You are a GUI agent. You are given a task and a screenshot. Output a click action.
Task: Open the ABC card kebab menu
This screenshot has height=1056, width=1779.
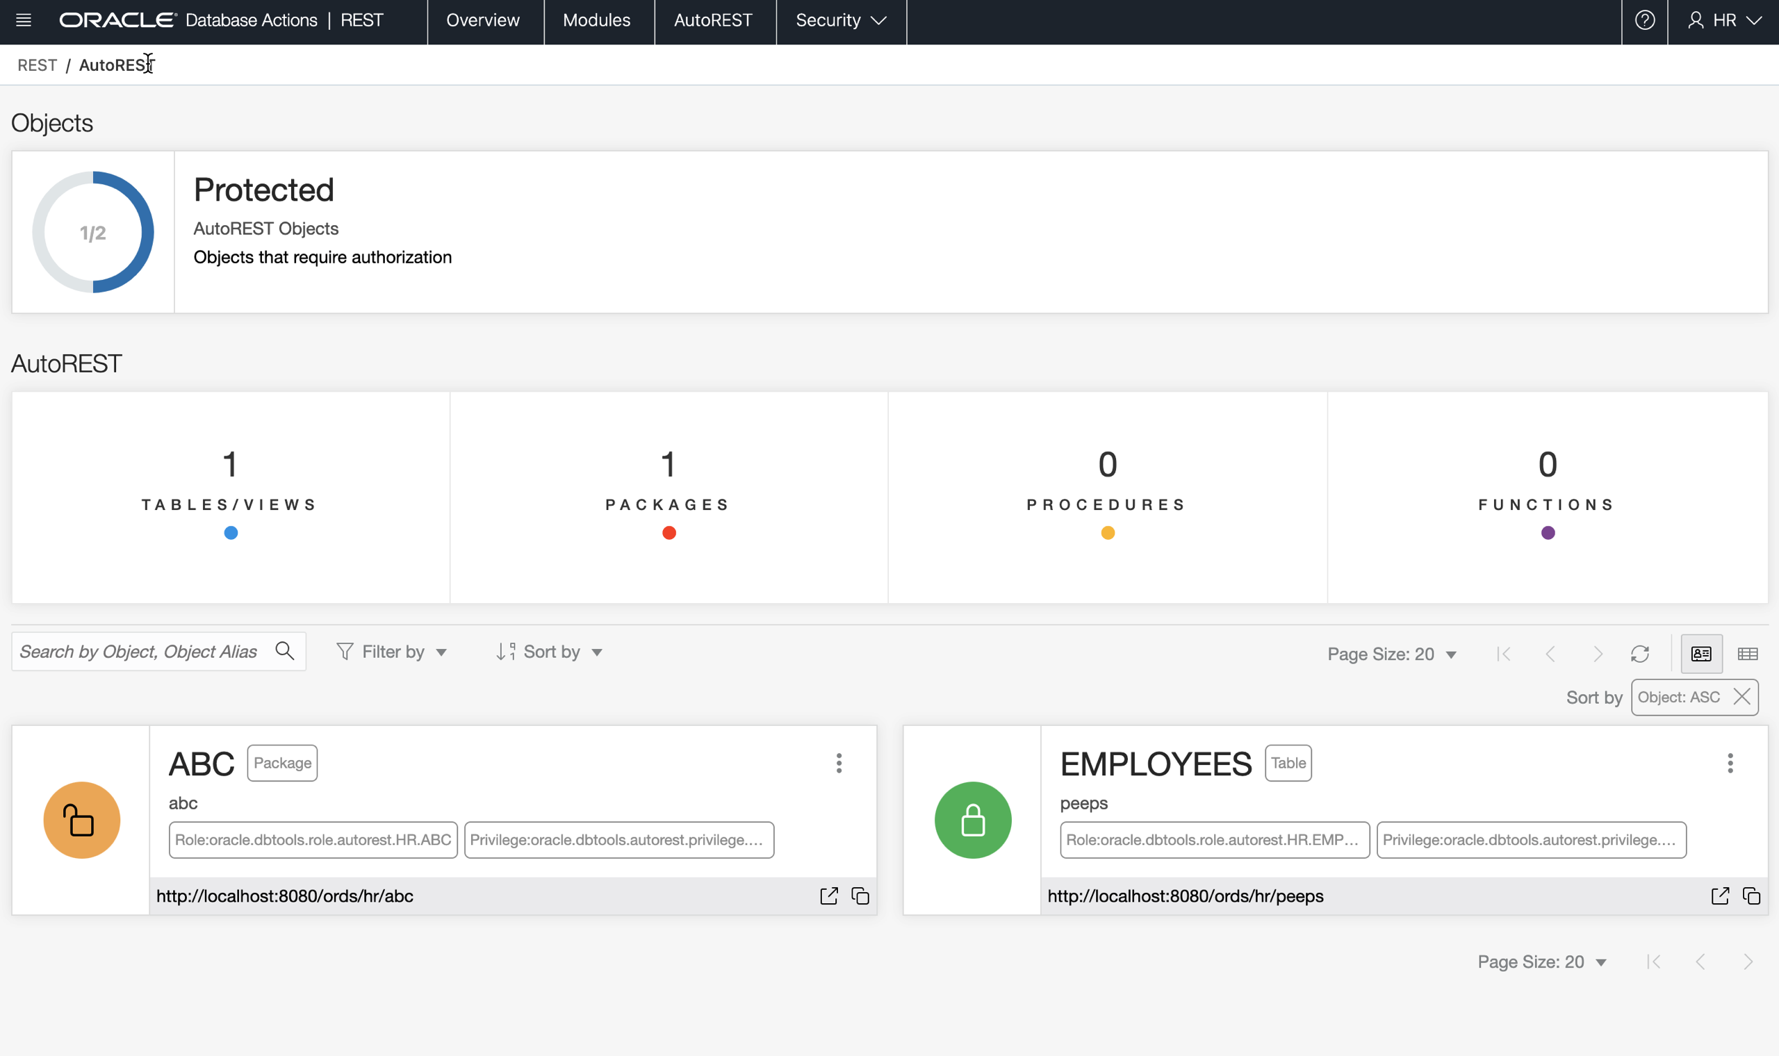tap(839, 764)
